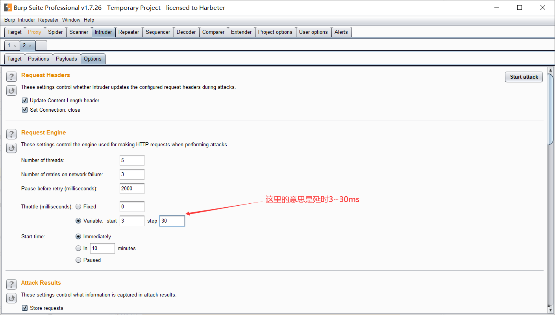Viewport: 555px width, 315px height.
Task: Open the Window menu
Action: coord(71,20)
